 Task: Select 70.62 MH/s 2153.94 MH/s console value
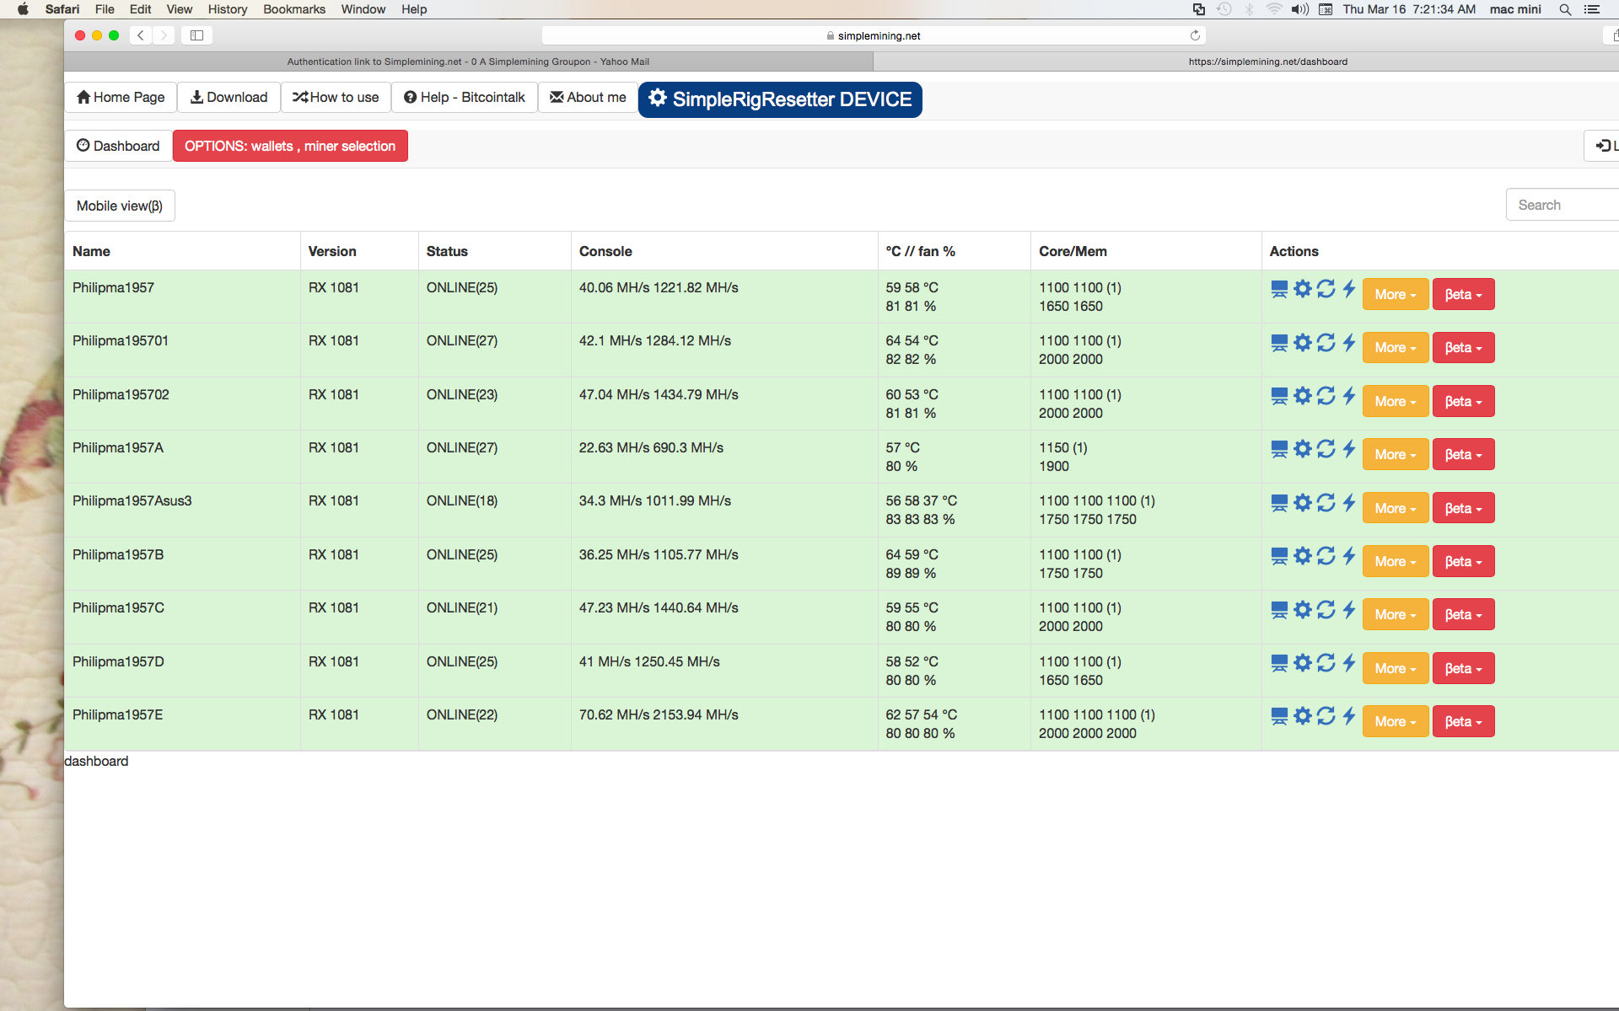pos(659,714)
